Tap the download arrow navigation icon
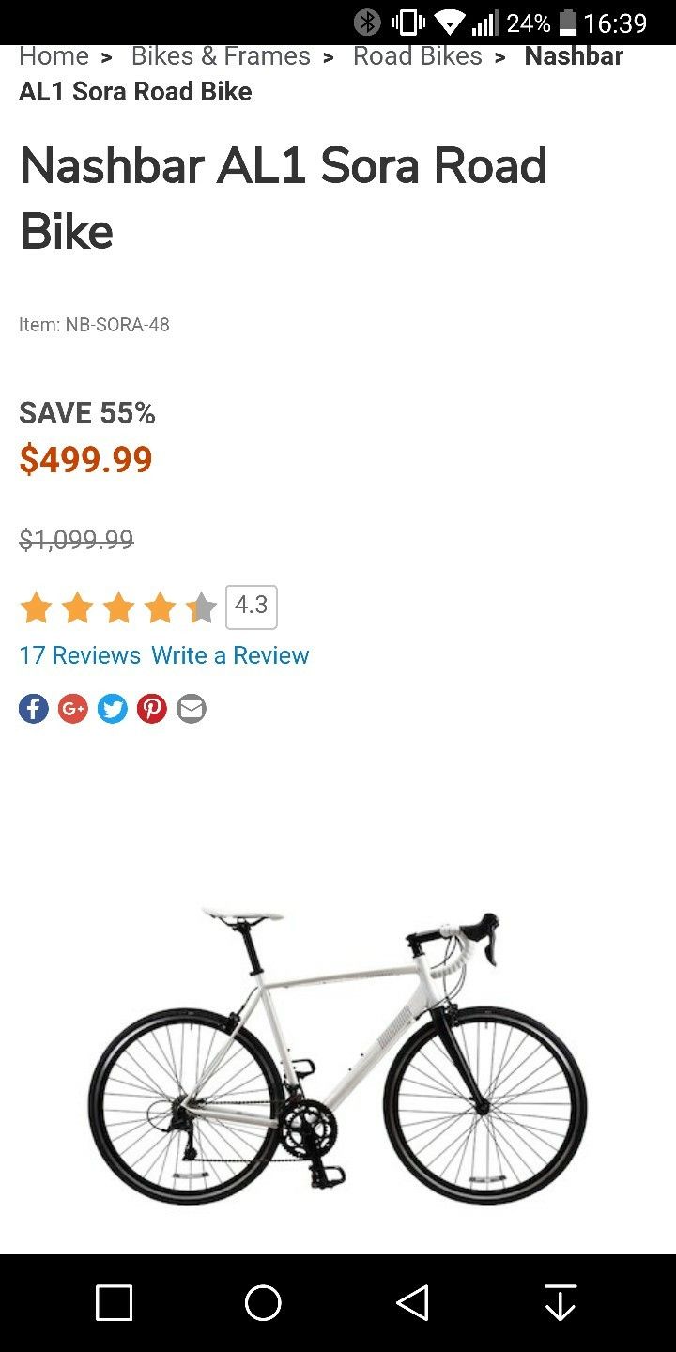 click(x=561, y=1303)
